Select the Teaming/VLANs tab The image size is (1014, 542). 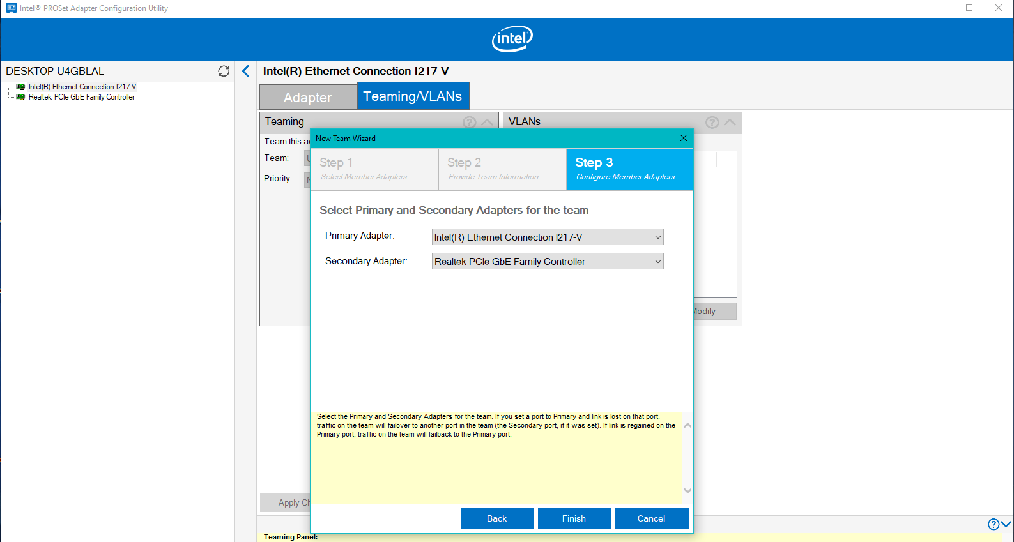tap(413, 96)
